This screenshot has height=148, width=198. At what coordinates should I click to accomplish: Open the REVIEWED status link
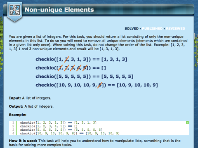(176, 28)
